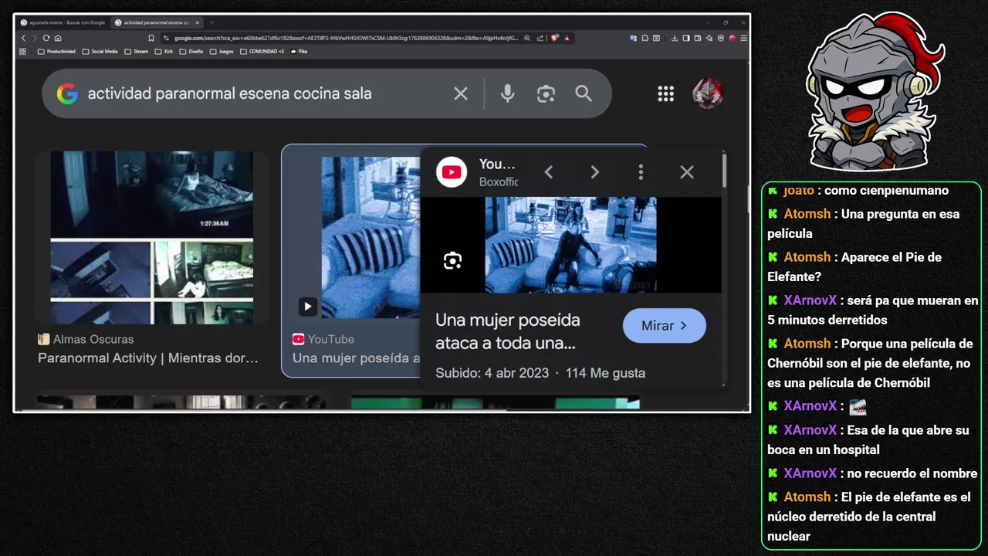
Task: Click chat message 'Aparece el Pie de Elefante?'
Action: coord(854,266)
